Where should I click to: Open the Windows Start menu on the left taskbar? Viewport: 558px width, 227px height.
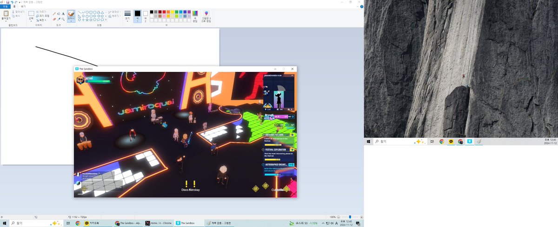coord(5,223)
